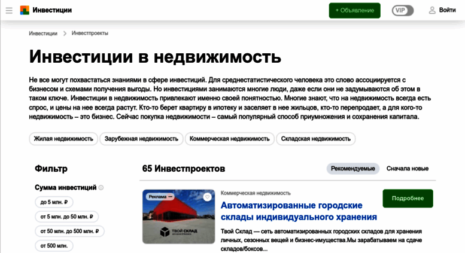Click the Подробнее button
The width and height of the screenshot is (465, 253).
tap(408, 199)
